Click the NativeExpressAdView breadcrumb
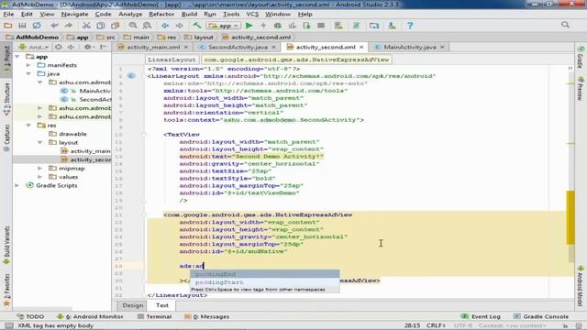The width and height of the screenshot is (587, 330). (296, 60)
